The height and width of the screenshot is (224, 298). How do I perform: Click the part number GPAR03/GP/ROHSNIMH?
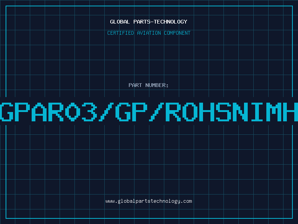click(x=149, y=112)
